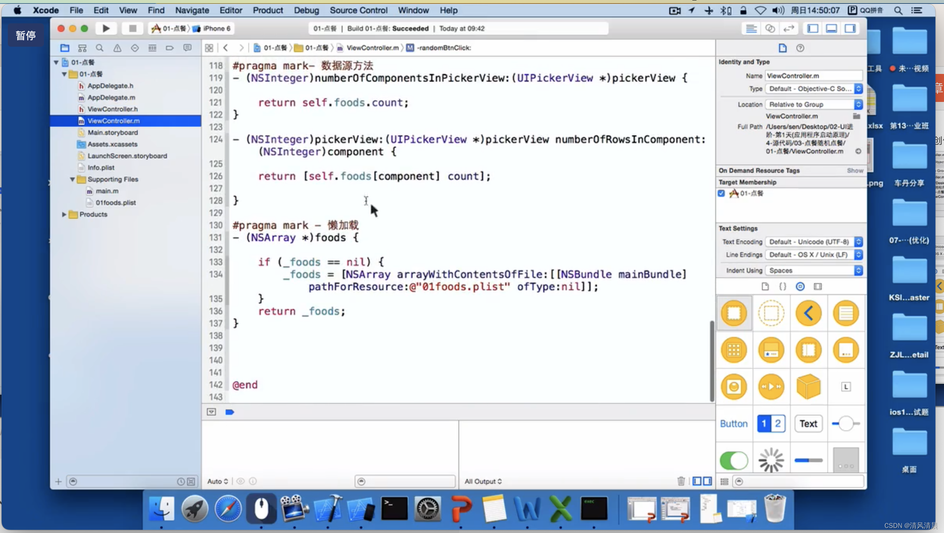
Task: Choose the 01-点餐 scheme in toolbar
Action: (x=169, y=28)
